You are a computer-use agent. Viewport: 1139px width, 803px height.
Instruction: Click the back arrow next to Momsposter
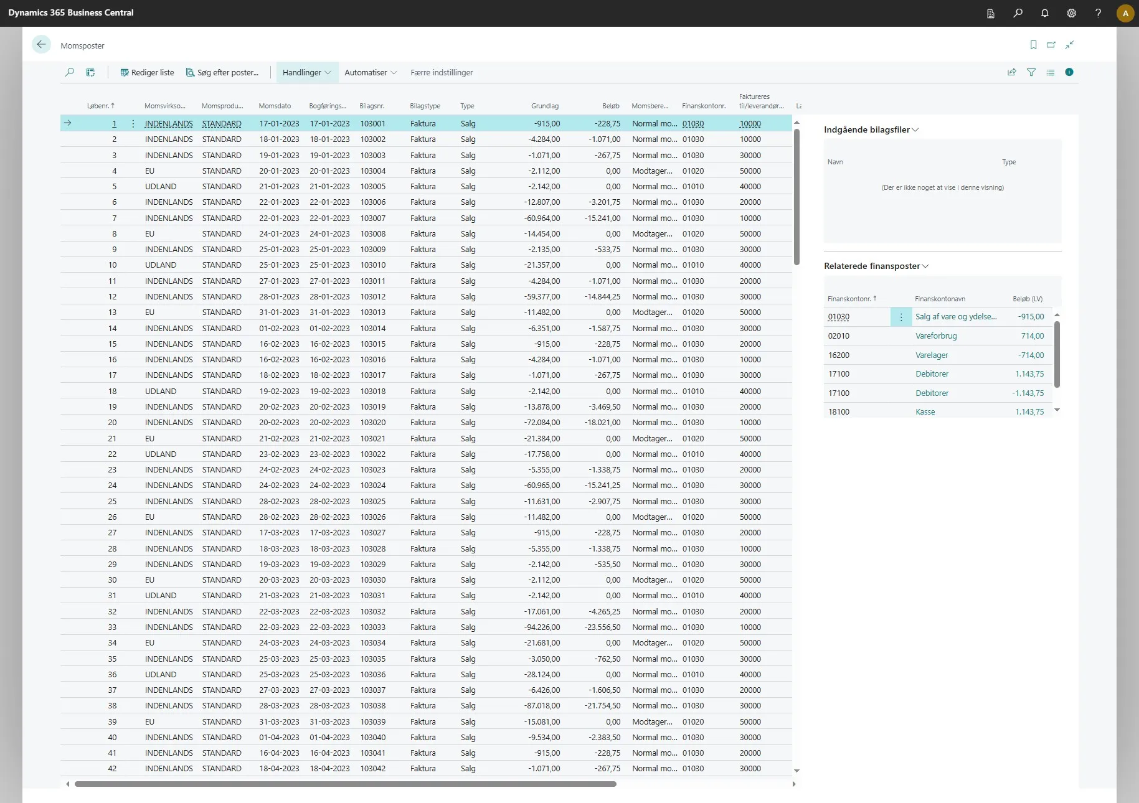pos(41,45)
